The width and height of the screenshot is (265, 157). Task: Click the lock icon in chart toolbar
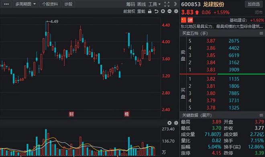[x=150, y=11]
